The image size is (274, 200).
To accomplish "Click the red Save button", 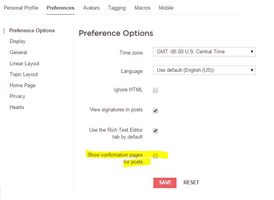I will [165, 183].
